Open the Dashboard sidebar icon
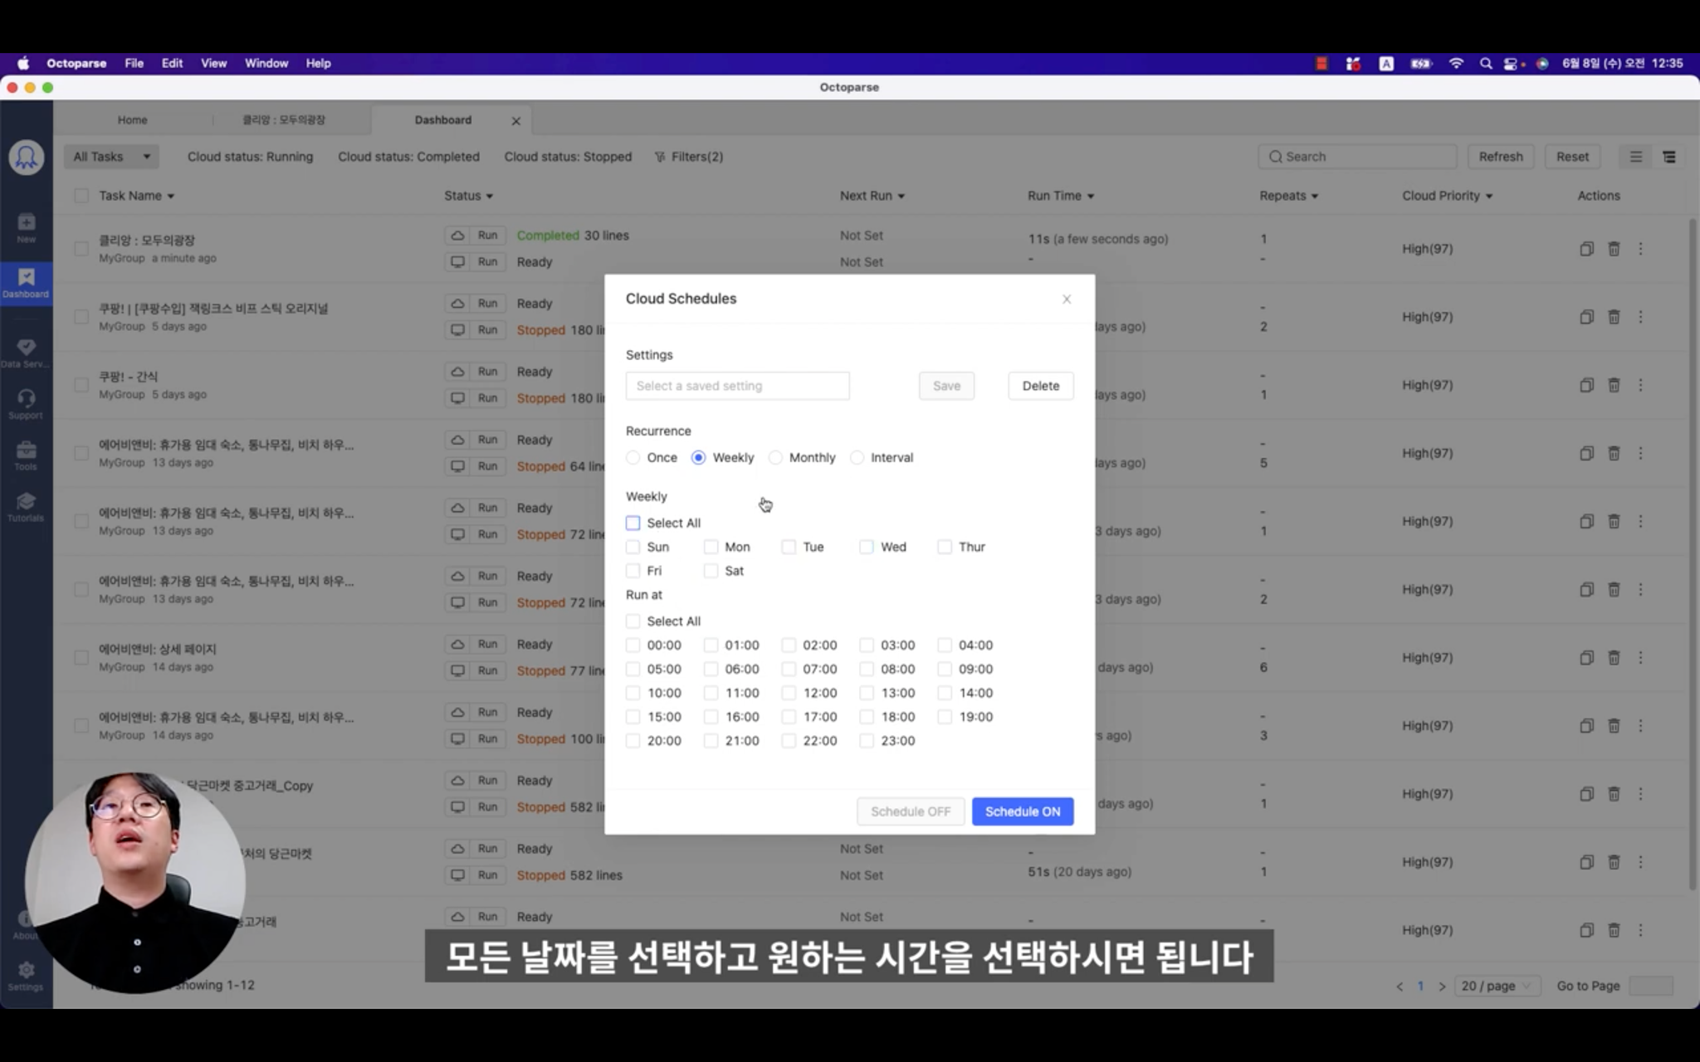Image resolution: width=1700 pixels, height=1062 pixels. coord(27,284)
